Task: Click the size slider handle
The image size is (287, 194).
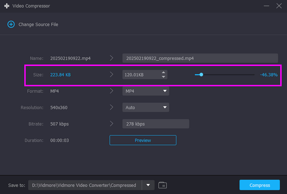Action: 201,75
